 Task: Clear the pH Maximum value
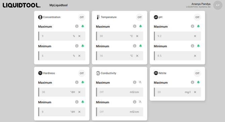(195, 36)
